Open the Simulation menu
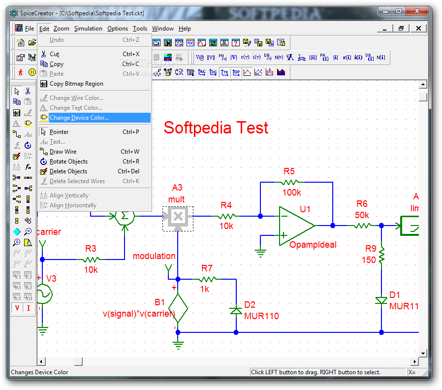Viewport: 442px width, 390px height. tap(88, 29)
